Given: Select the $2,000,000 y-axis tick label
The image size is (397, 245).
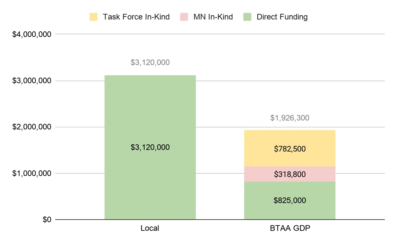Looking at the screenshot, I should tap(31, 127).
